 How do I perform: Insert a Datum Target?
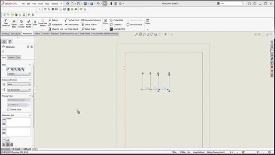tap(89, 29)
